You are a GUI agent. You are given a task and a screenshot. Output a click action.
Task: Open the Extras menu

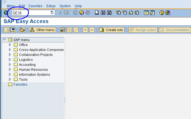click(51, 6)
